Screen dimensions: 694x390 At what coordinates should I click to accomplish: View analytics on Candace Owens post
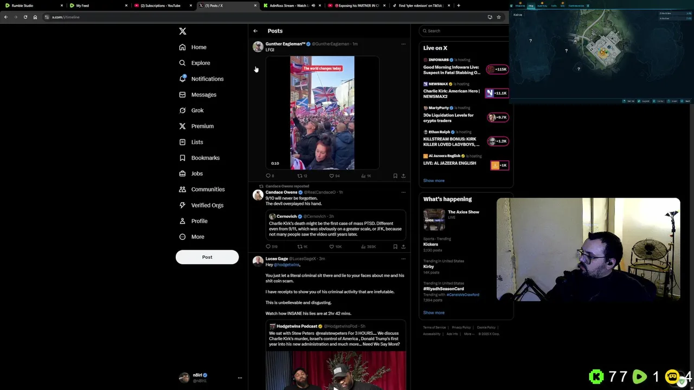[x=368, y=246]
